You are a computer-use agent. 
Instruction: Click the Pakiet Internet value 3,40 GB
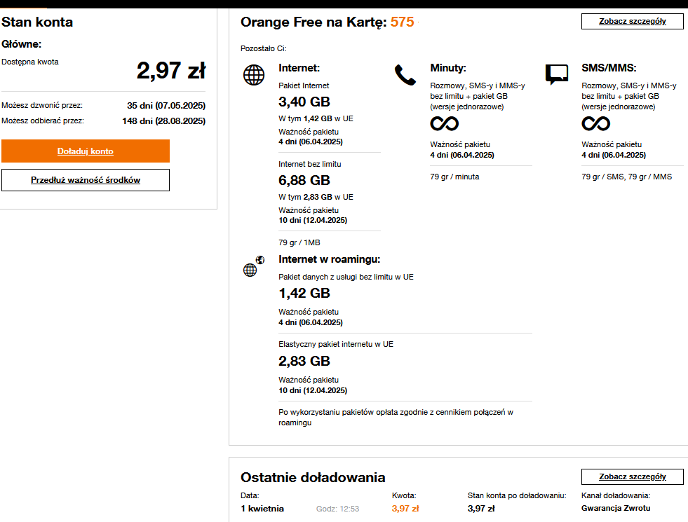tap(304, 102)
